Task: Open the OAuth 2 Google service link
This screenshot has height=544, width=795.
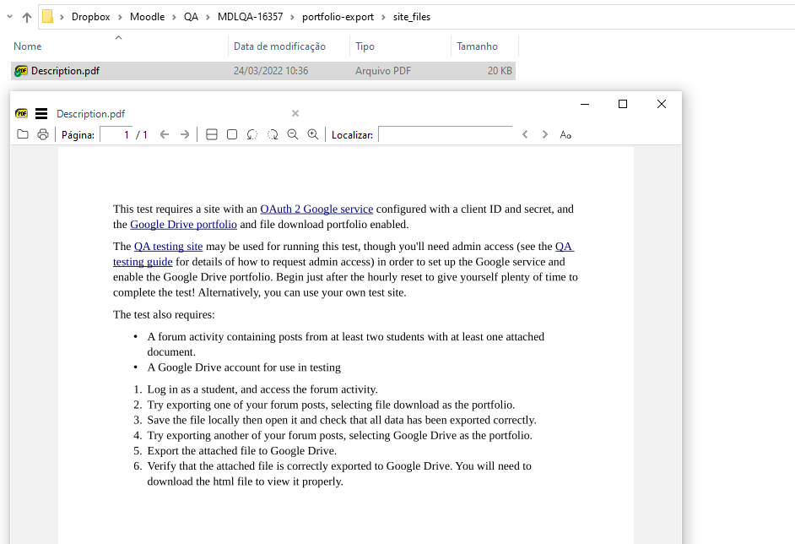Action: click(x=316, y=209)
